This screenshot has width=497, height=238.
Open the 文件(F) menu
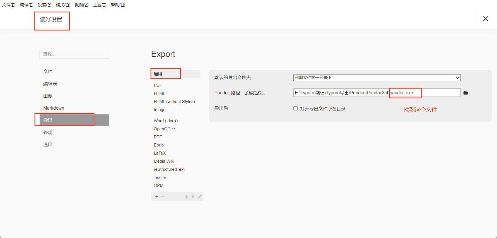(x=9, y=5)
